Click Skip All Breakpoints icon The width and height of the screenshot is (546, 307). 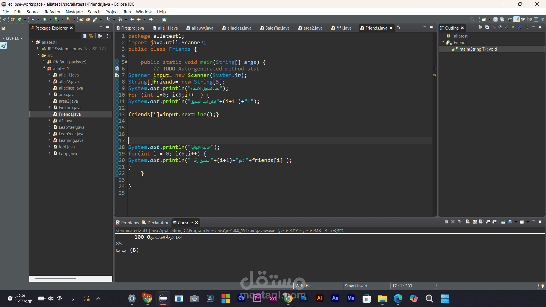coord(5,19)
